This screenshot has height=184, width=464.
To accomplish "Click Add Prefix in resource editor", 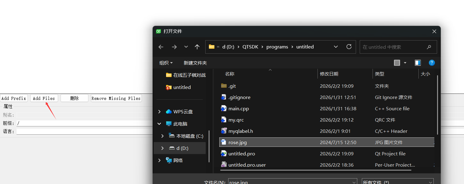I will tap(14, 98).
